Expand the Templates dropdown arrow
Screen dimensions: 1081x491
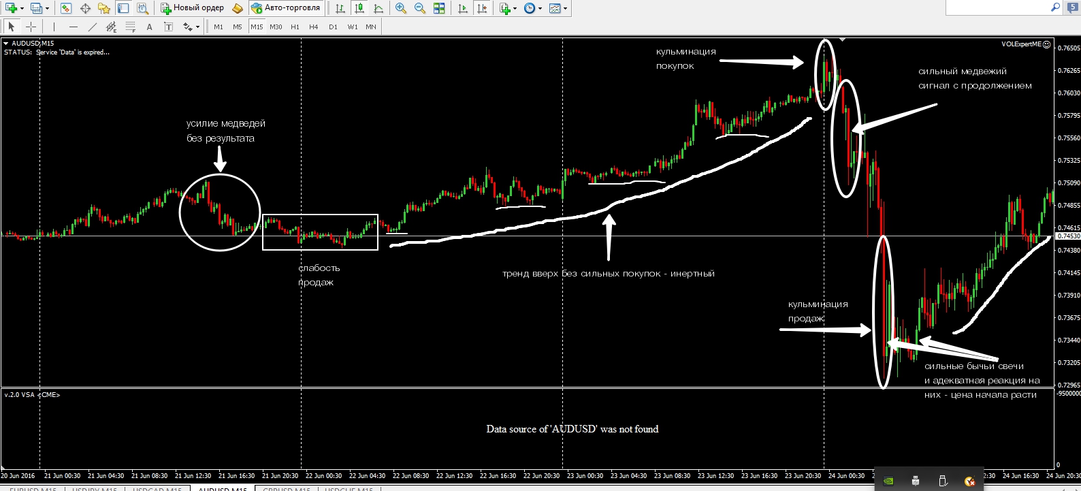tap(565, 9)
